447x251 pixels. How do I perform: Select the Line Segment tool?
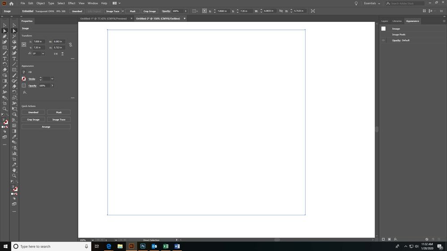pos(14,64)
